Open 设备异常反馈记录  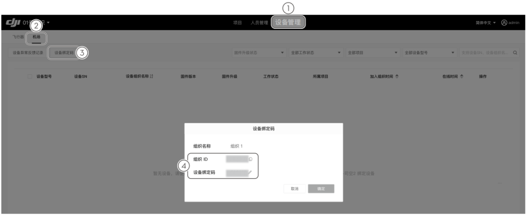click(x=28, y=53)
